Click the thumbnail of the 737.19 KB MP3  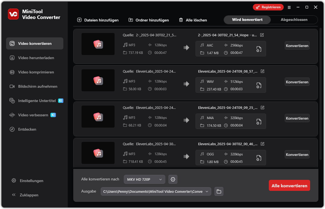click(x=98, y=44)
